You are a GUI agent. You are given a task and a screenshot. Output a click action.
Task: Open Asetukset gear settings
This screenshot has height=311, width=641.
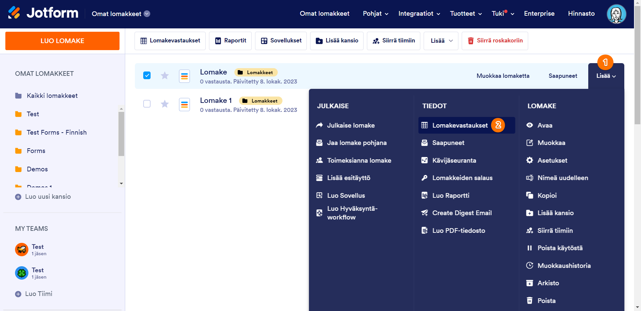pyautogui.click(x=529, y=160)
